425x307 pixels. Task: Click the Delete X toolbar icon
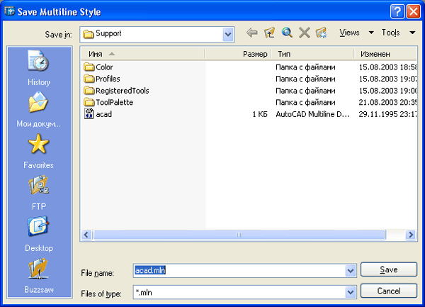(304, 33)
